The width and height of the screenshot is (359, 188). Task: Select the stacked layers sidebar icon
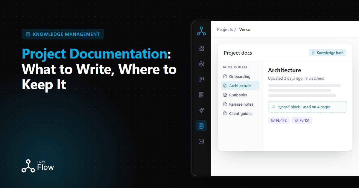pyautogui.click(x=201, y=64)
